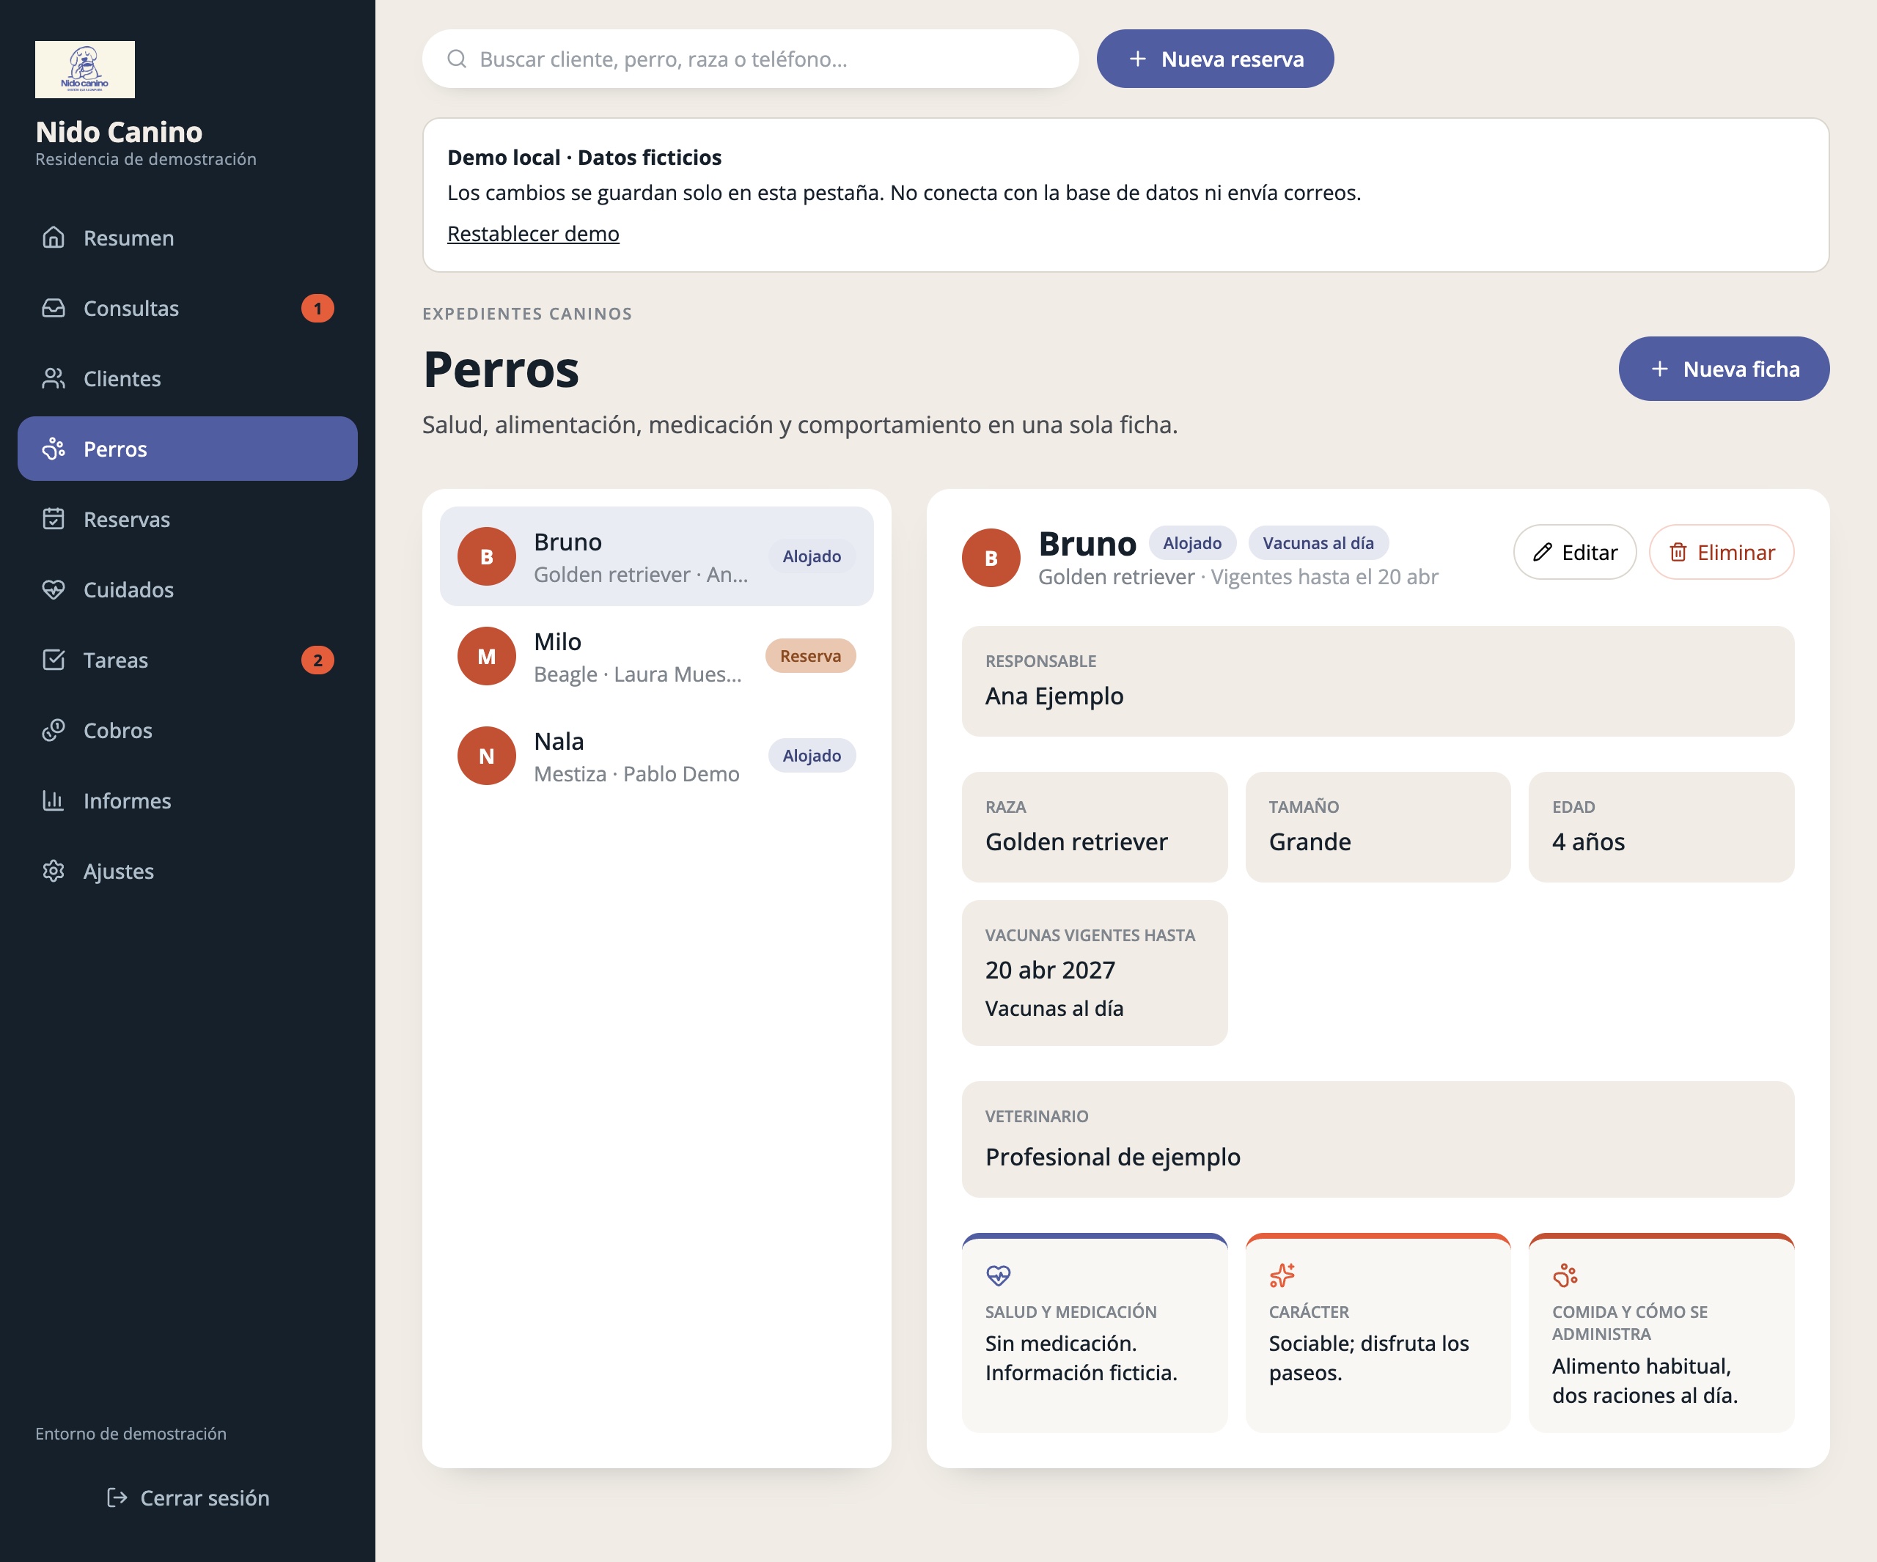This screenshot has height=1562, width=1877.
Task: Click Nala's Alojado status badge
Action: [x=812, y=756]
